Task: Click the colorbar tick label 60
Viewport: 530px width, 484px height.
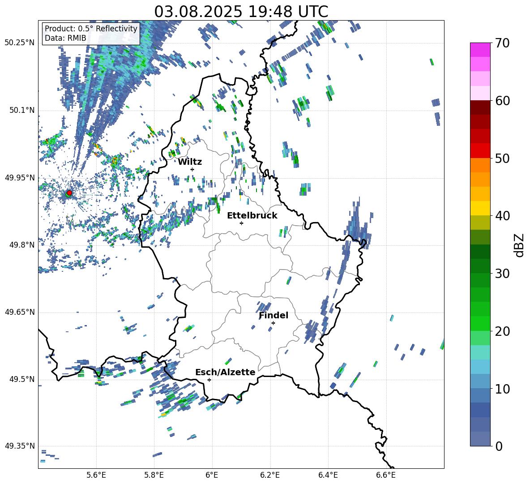Action: (x=502, y=101)
